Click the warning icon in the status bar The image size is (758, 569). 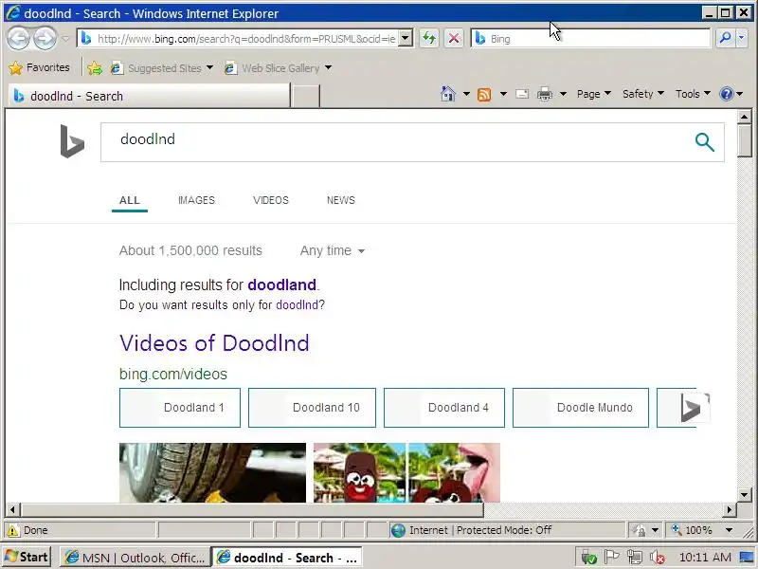point(13,530)
